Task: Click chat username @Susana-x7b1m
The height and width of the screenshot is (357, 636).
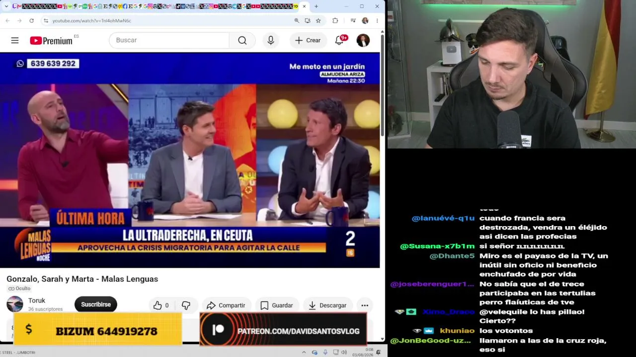Action: (437, 246)
